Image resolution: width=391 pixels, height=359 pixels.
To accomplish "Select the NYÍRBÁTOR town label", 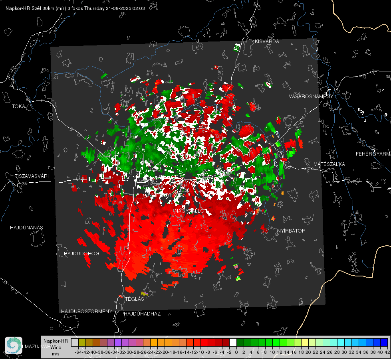I will tap(291, 231).
